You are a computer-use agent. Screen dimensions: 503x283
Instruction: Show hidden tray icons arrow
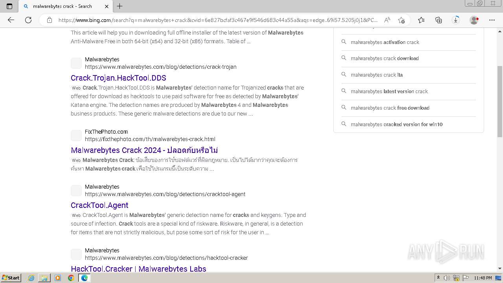pyautogui.click(x=438, y=278)
